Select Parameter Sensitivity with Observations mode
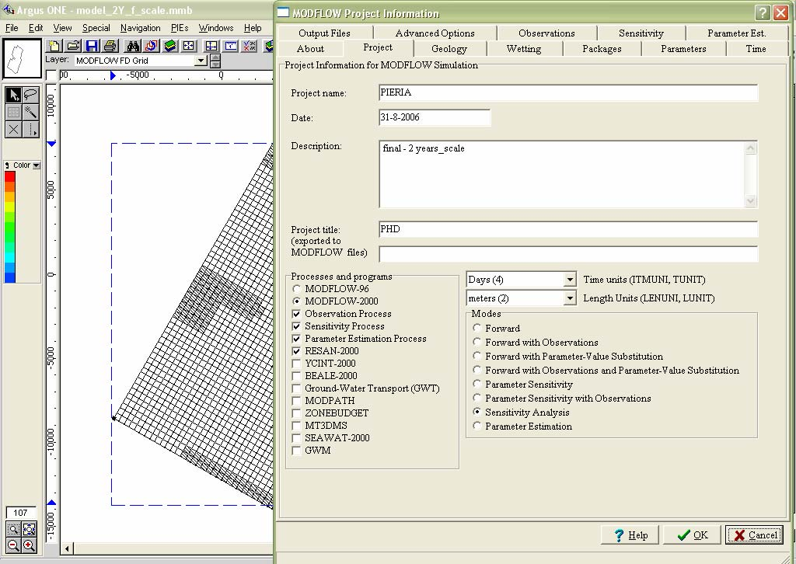796x564 pixels. coord(477,398)
